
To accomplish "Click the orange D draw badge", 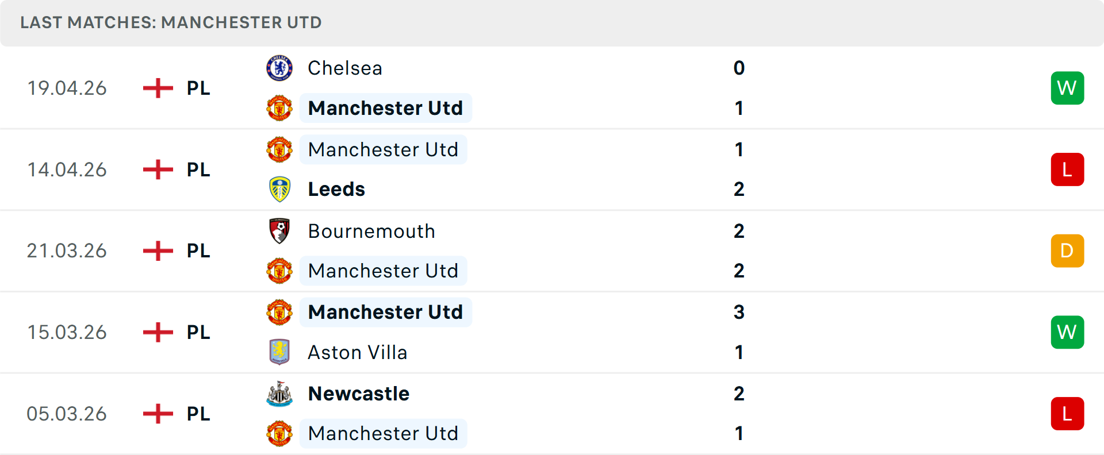I will 1067,251.
